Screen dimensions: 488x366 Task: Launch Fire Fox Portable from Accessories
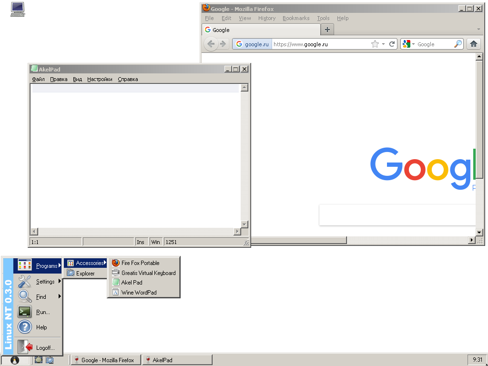pos(143,263)
